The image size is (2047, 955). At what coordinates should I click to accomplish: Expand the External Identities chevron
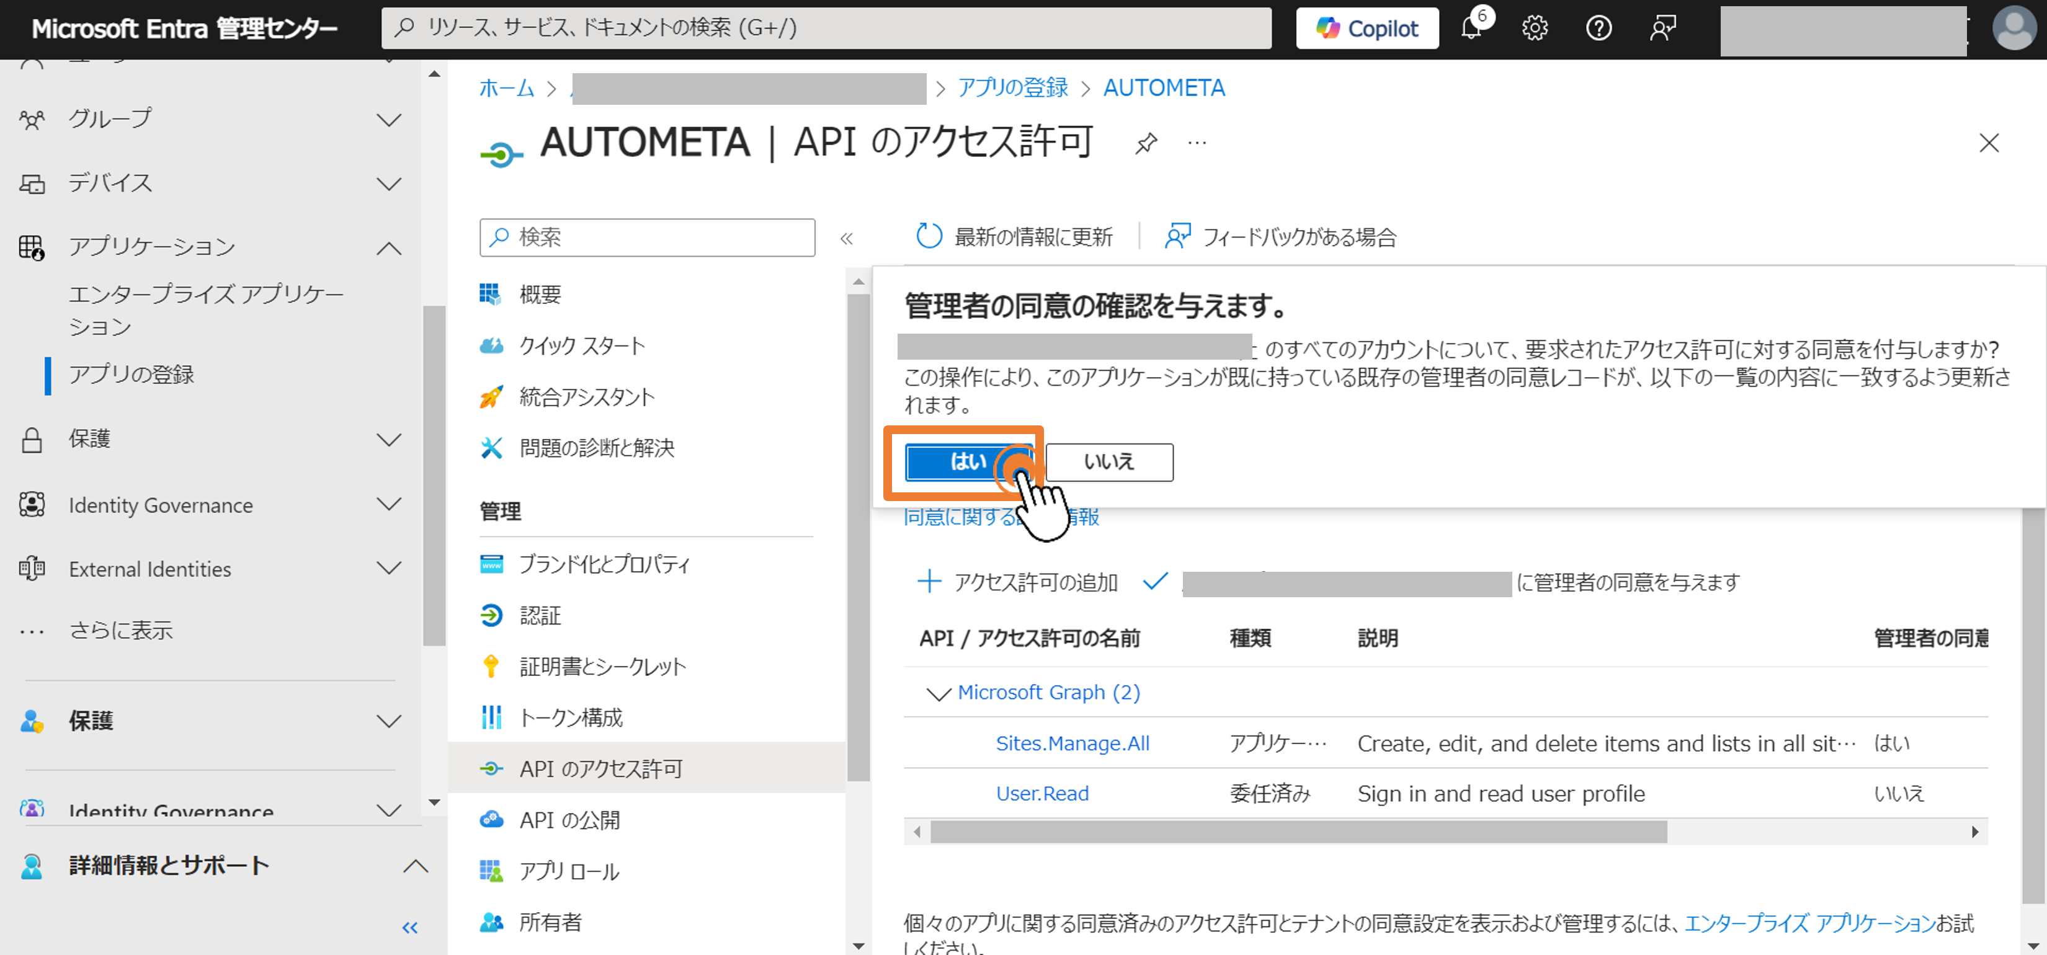pyautogui.click(x=388, y=568)
